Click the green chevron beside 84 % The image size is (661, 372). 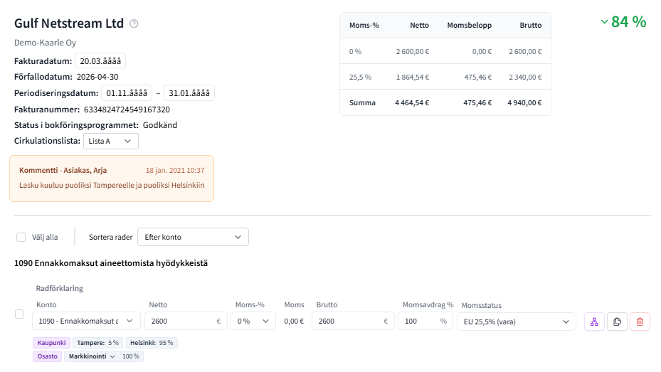[604, 22]
